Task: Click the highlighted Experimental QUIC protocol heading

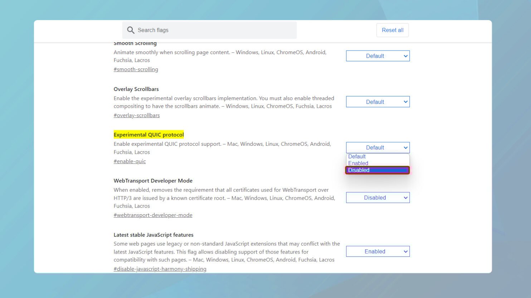Action: [x=148, y=134]
